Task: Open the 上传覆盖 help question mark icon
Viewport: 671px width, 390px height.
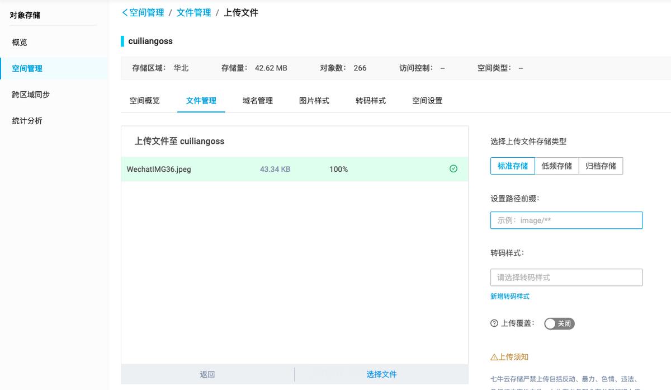Action: click(x=495, y=323)
